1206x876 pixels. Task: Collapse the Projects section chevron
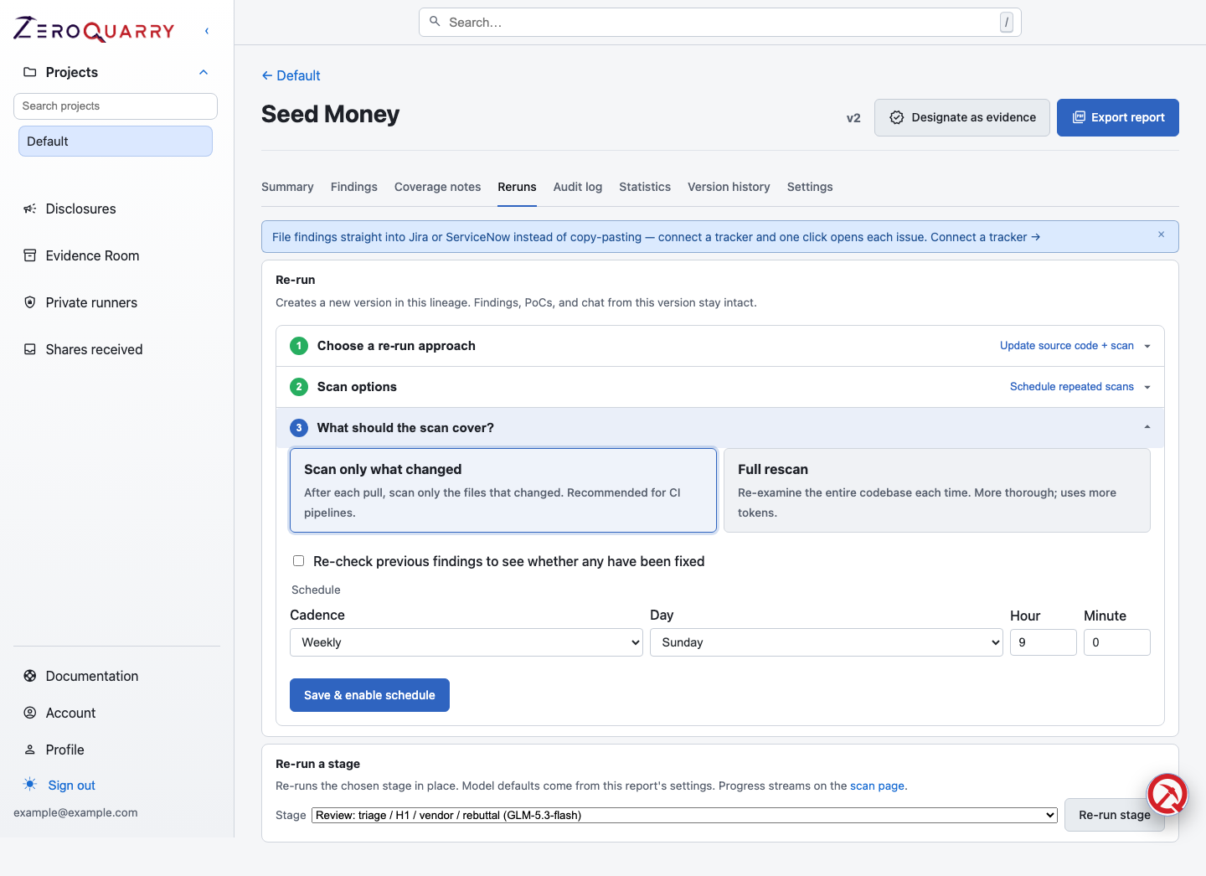204,72
